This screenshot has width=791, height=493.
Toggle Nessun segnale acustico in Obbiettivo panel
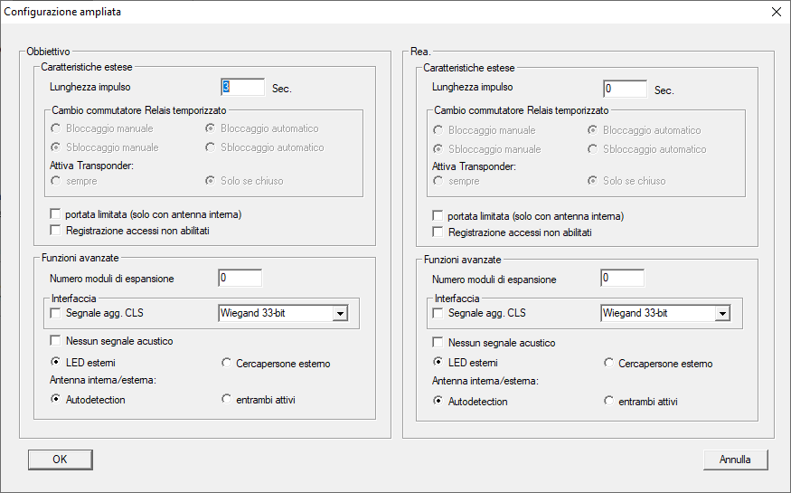pos(57,341)
